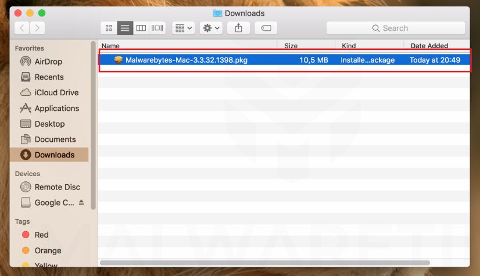Zoom the Finder window with green button
Image resolution: width=480 pixels, height=276 pixels.
(x=42, y=13)
